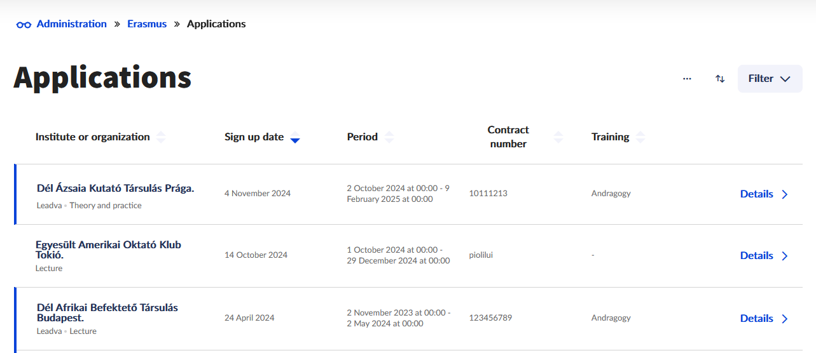Screen dimensions: 816x353
Task: Sort by Contract number column arrows
Action: coord(558,137)
